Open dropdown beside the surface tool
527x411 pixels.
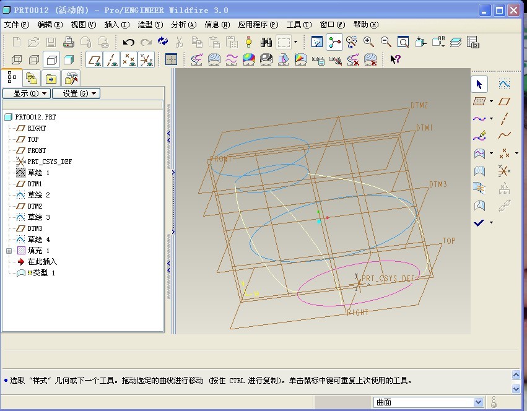(491, 154)
